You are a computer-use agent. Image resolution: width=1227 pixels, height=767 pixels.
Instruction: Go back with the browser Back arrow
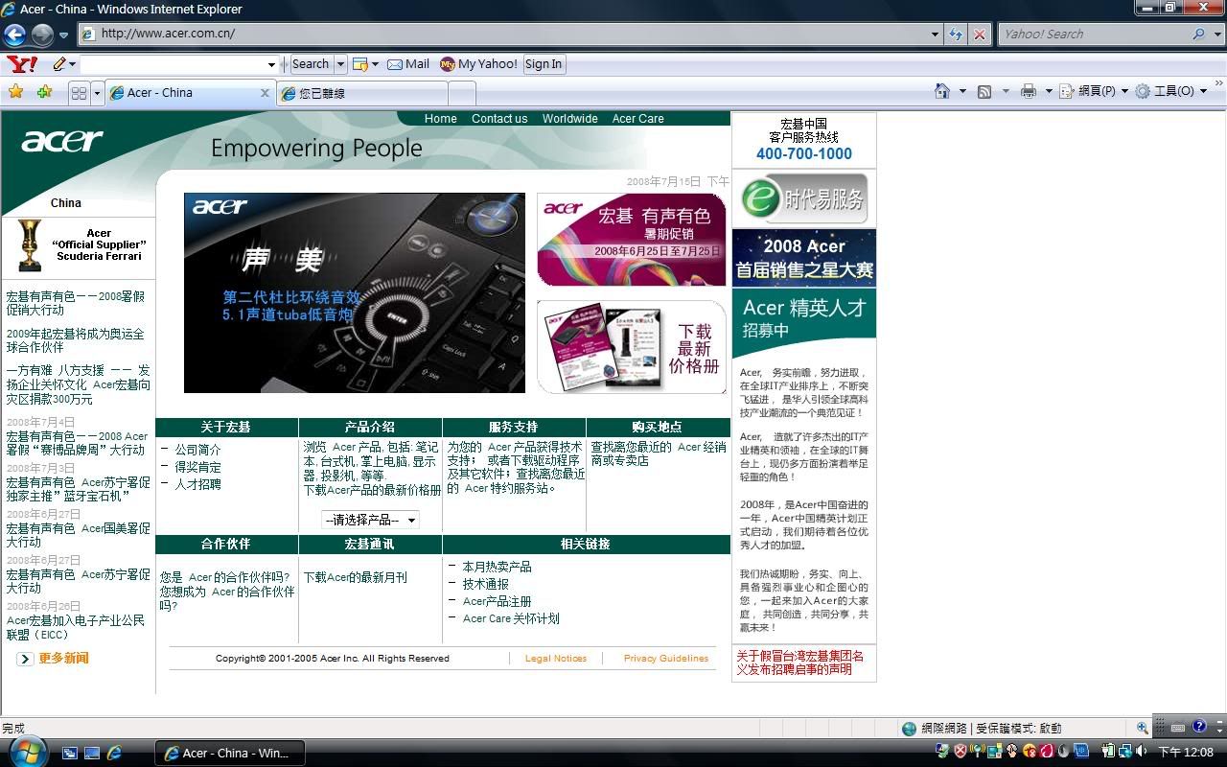click(14, 35)
